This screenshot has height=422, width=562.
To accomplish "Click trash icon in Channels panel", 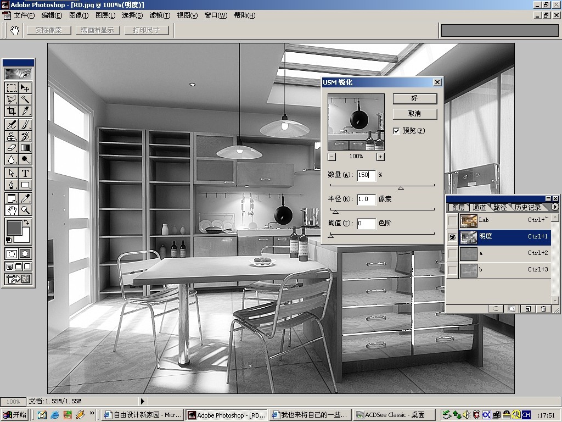I will click(543, 309).
